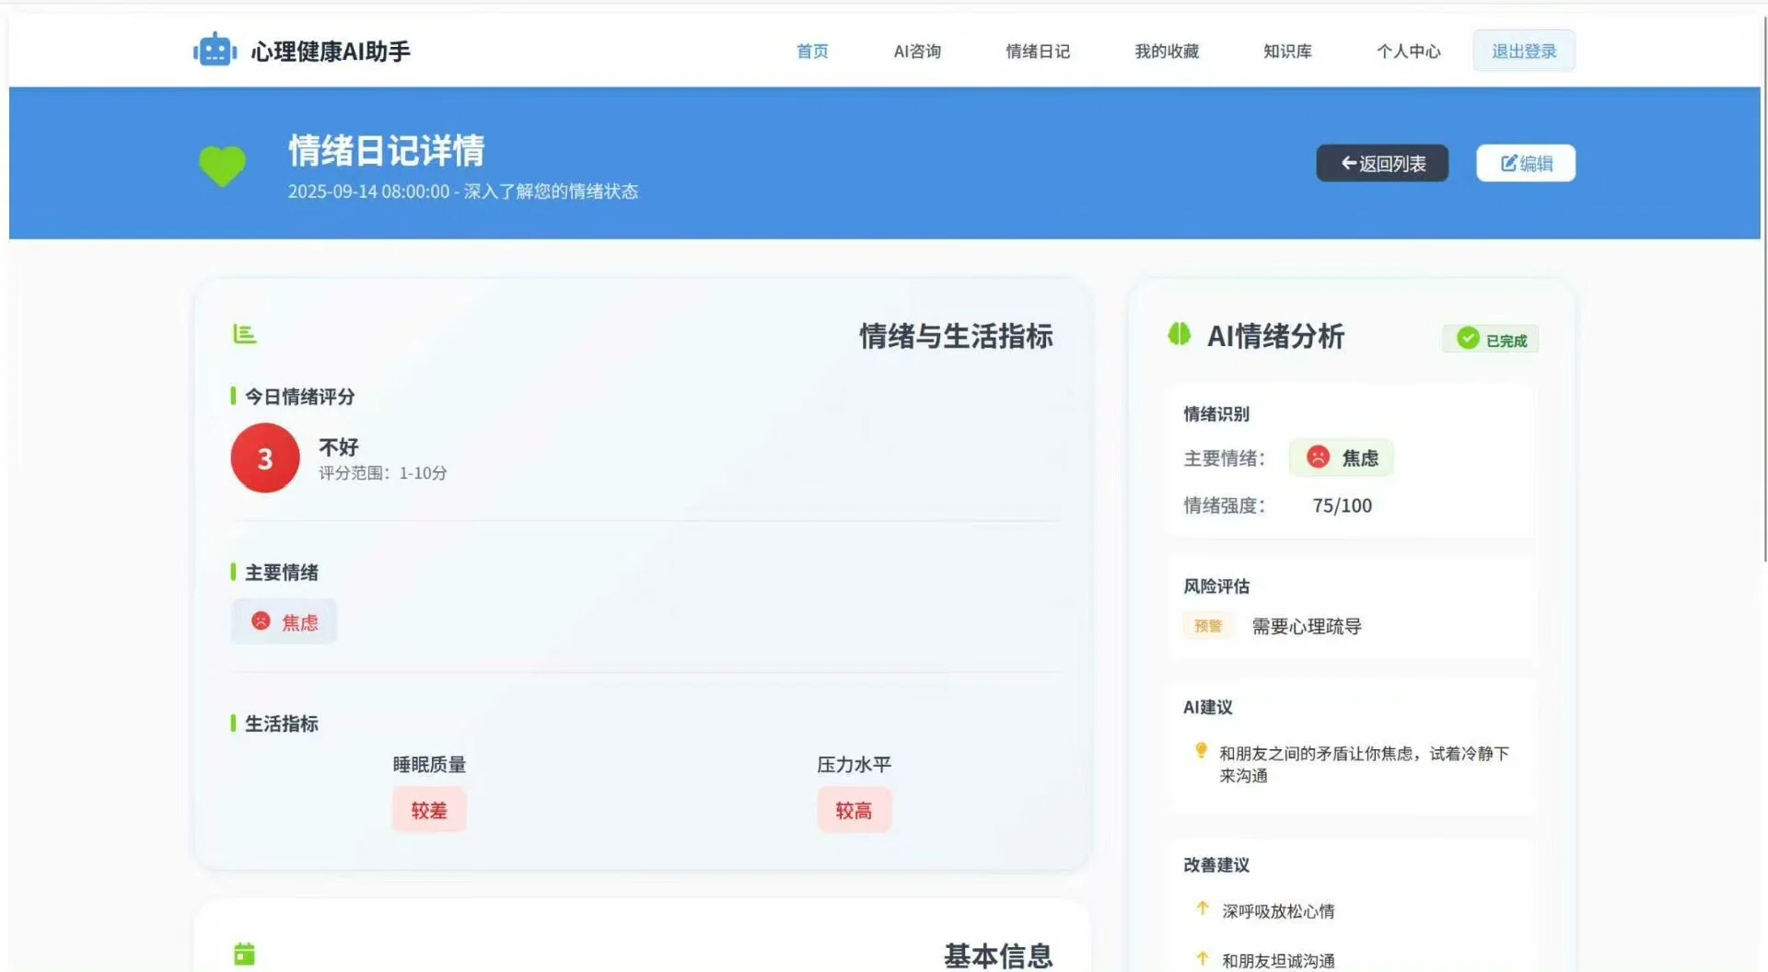Click the up arrow beside 深呼吸放松心情
Viewport: 1768px width, 972px height.
coord(1202,909)
